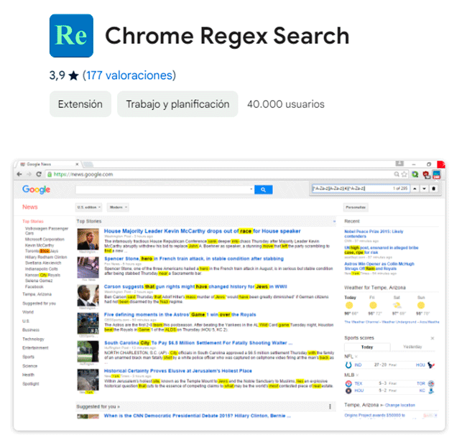Click the magnifier icon in the address bar
The width and height of the screenshot is (467, 445).
click(x=397, y=174)
